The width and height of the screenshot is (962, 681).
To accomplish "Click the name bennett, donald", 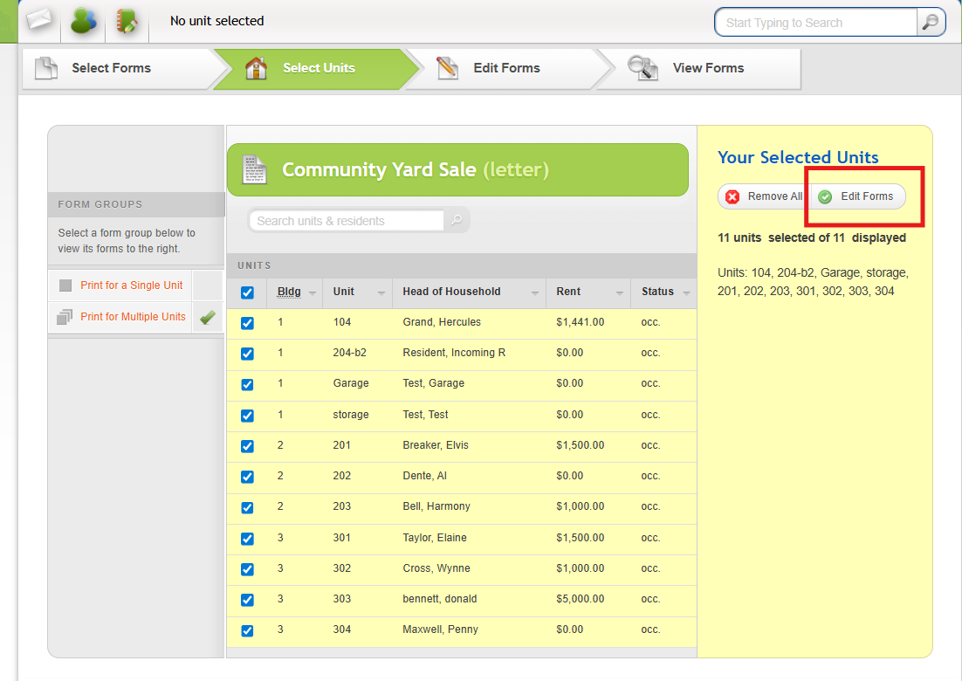I will [440, 599].
